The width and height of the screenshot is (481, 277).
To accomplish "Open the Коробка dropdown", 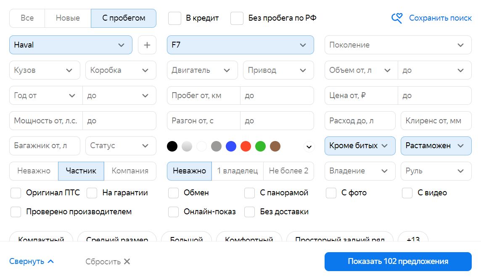I will 121,70.
